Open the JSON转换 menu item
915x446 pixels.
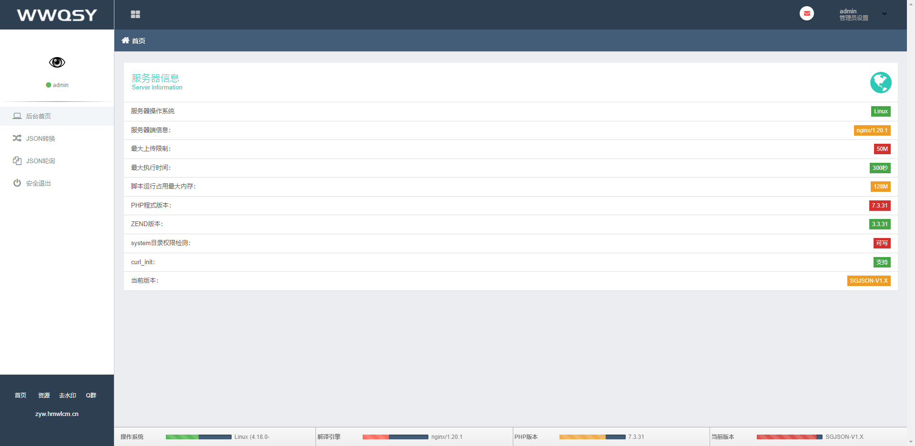pos(41,139)
